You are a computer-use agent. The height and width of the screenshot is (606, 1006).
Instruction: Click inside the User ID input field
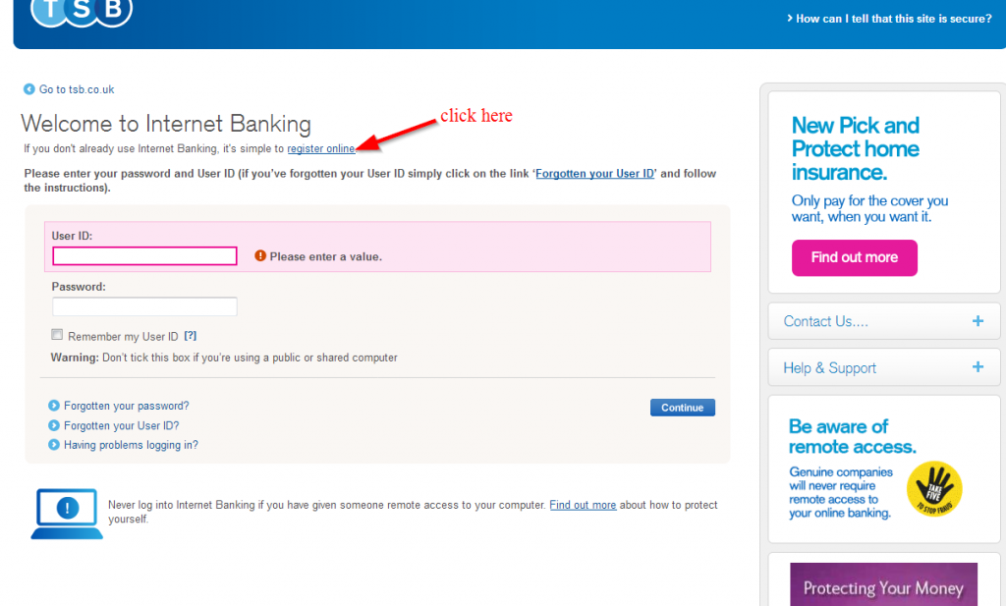144,255
